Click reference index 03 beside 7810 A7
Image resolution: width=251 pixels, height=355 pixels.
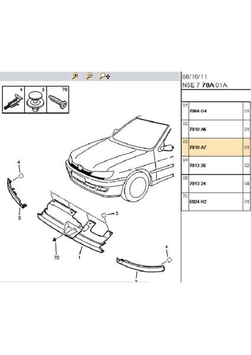[x=185, y=142]
